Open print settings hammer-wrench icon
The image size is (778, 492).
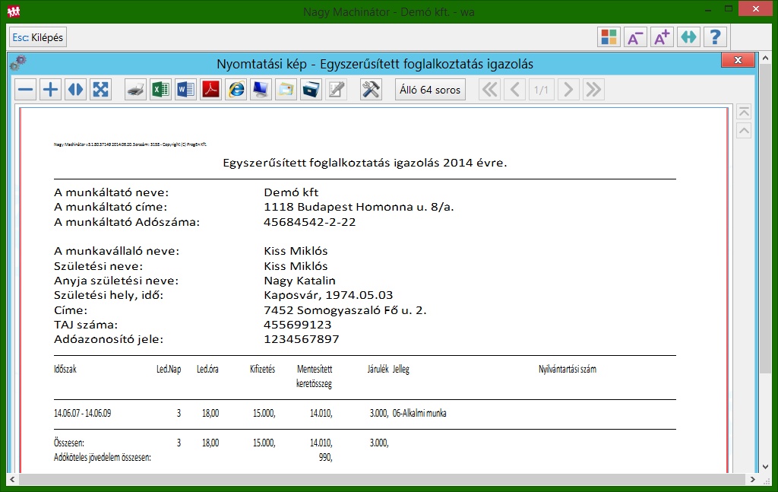(371, 90)
